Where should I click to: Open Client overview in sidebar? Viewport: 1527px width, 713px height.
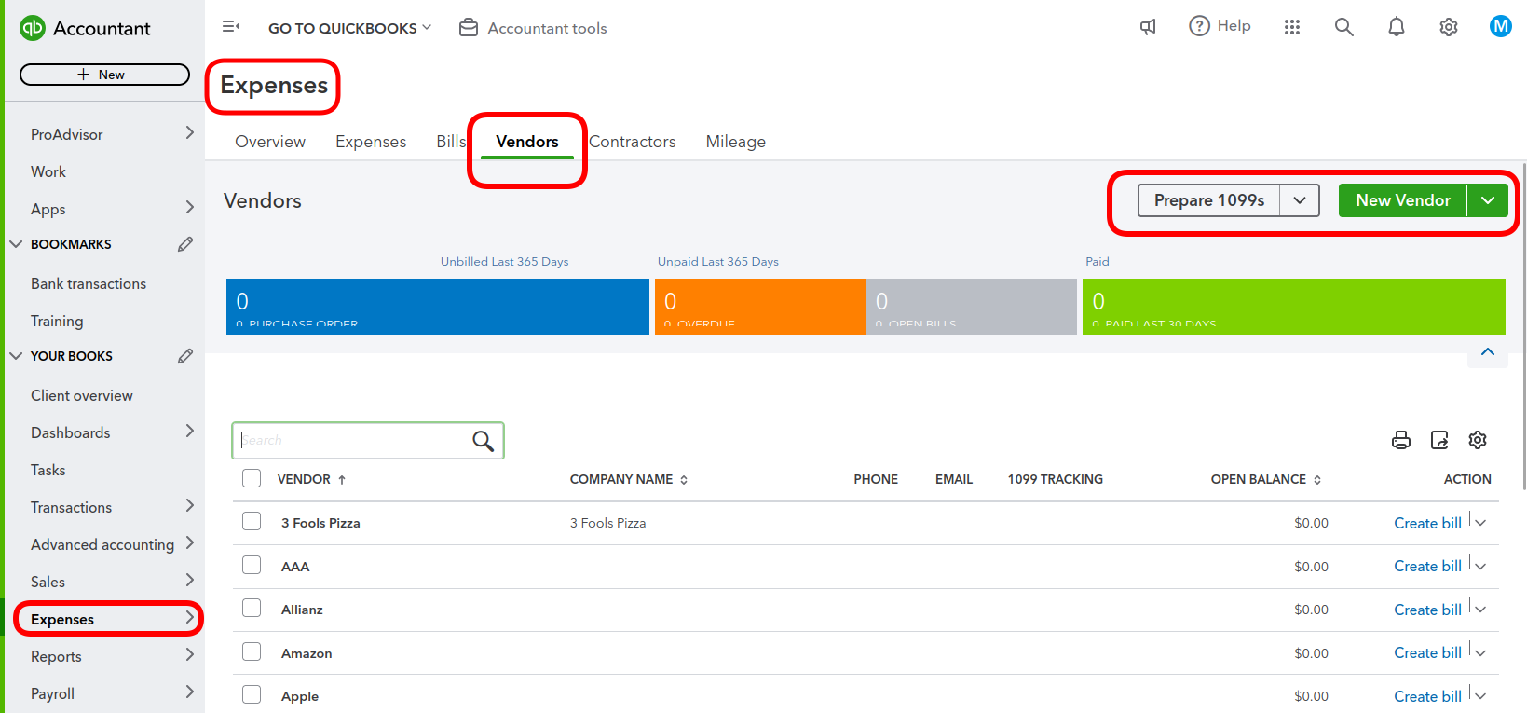tap(82, 395)
